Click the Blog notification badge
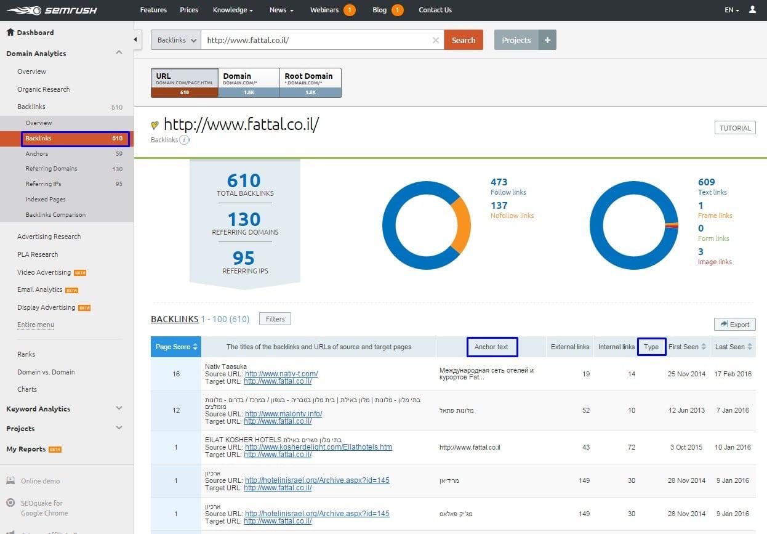 coord(398,10)
